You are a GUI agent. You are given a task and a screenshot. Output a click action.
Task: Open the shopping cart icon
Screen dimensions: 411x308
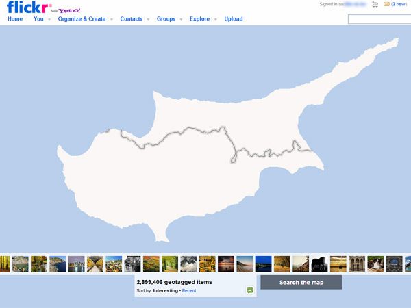click(375, 4)
